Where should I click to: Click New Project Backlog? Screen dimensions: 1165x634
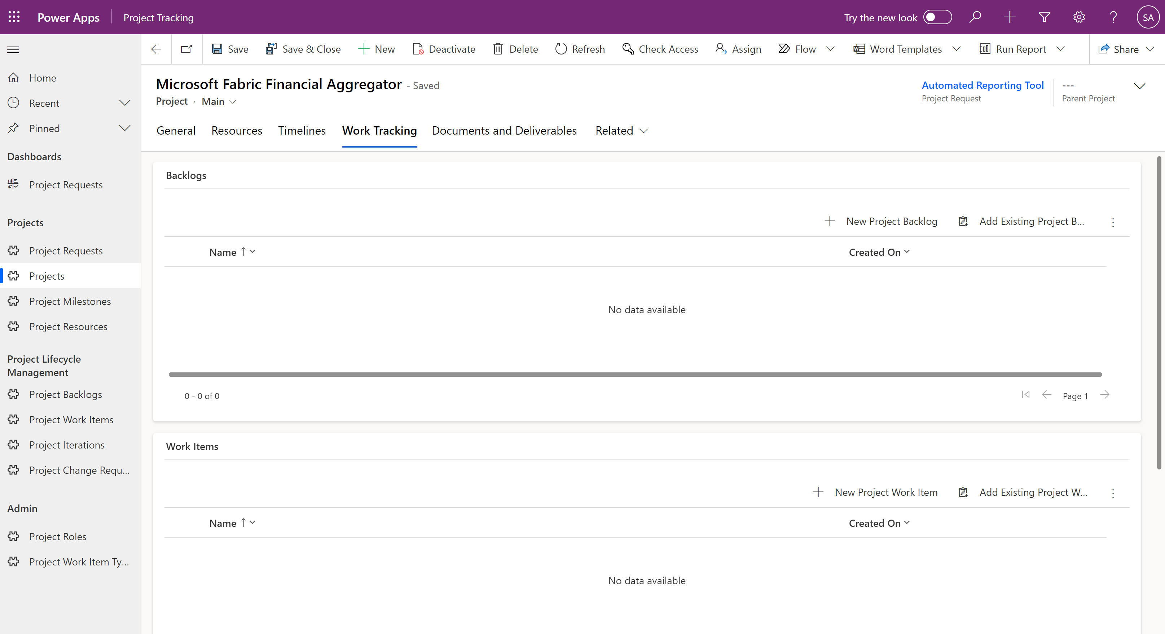[881, 221]
